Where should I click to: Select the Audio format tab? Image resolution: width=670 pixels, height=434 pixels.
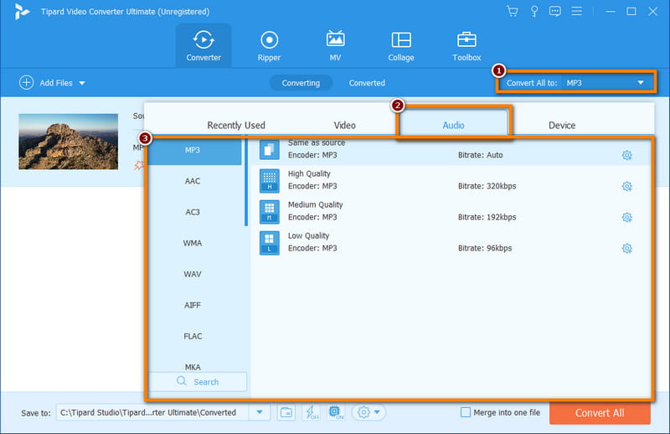[453, 125]
